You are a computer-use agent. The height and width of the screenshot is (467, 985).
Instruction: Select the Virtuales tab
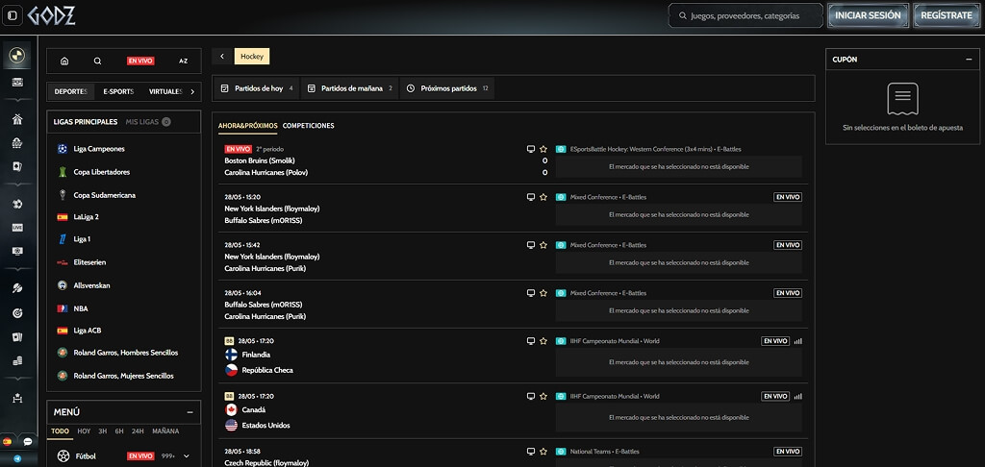(x=164, y=91)
